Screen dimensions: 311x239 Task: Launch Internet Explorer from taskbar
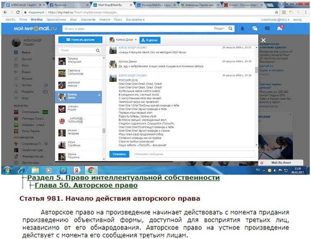click(x=21, y=170)
